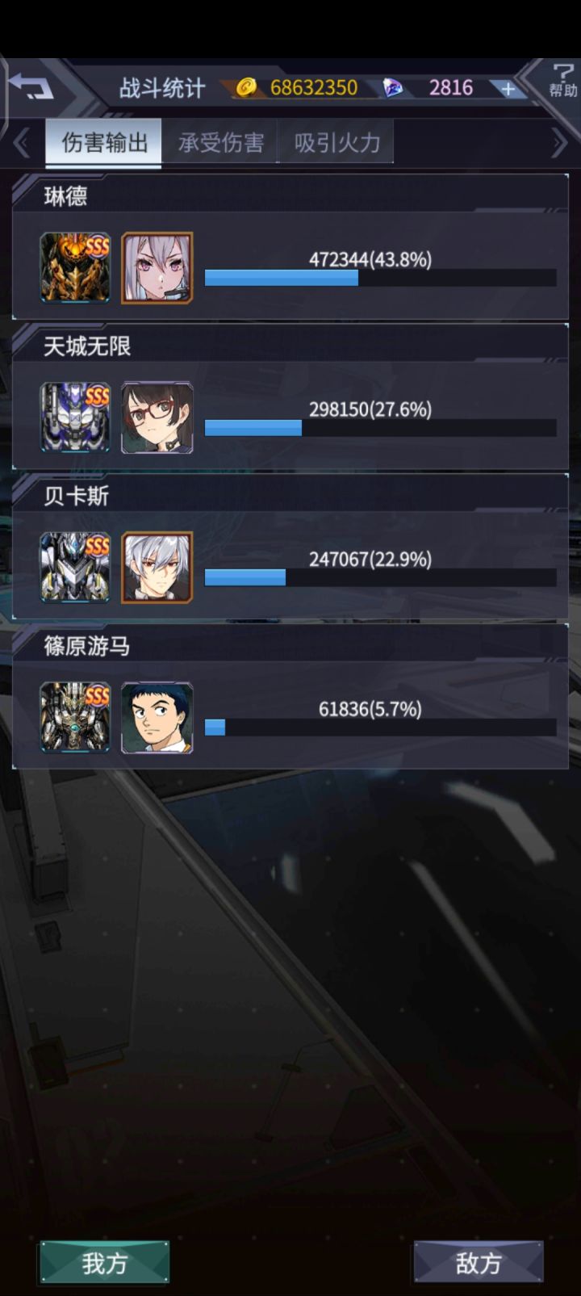Switch to 承受伤害 tab
This screenshot has height=1296, width=581.
(x=220, y=143)
